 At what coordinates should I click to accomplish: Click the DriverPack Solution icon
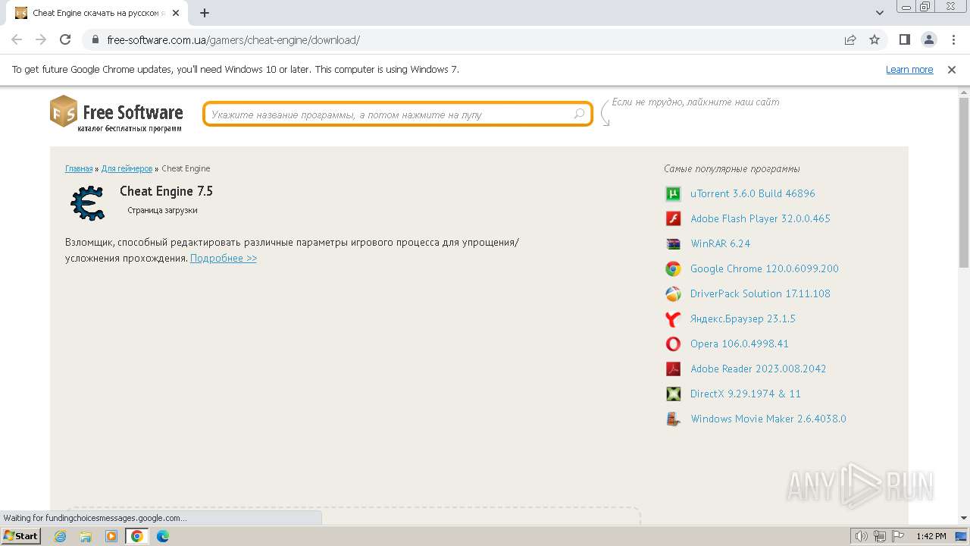673,293
